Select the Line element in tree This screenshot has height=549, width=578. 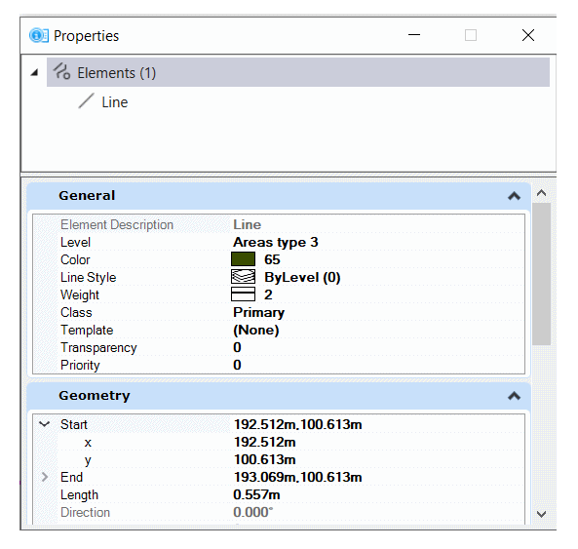coord(115,102)
